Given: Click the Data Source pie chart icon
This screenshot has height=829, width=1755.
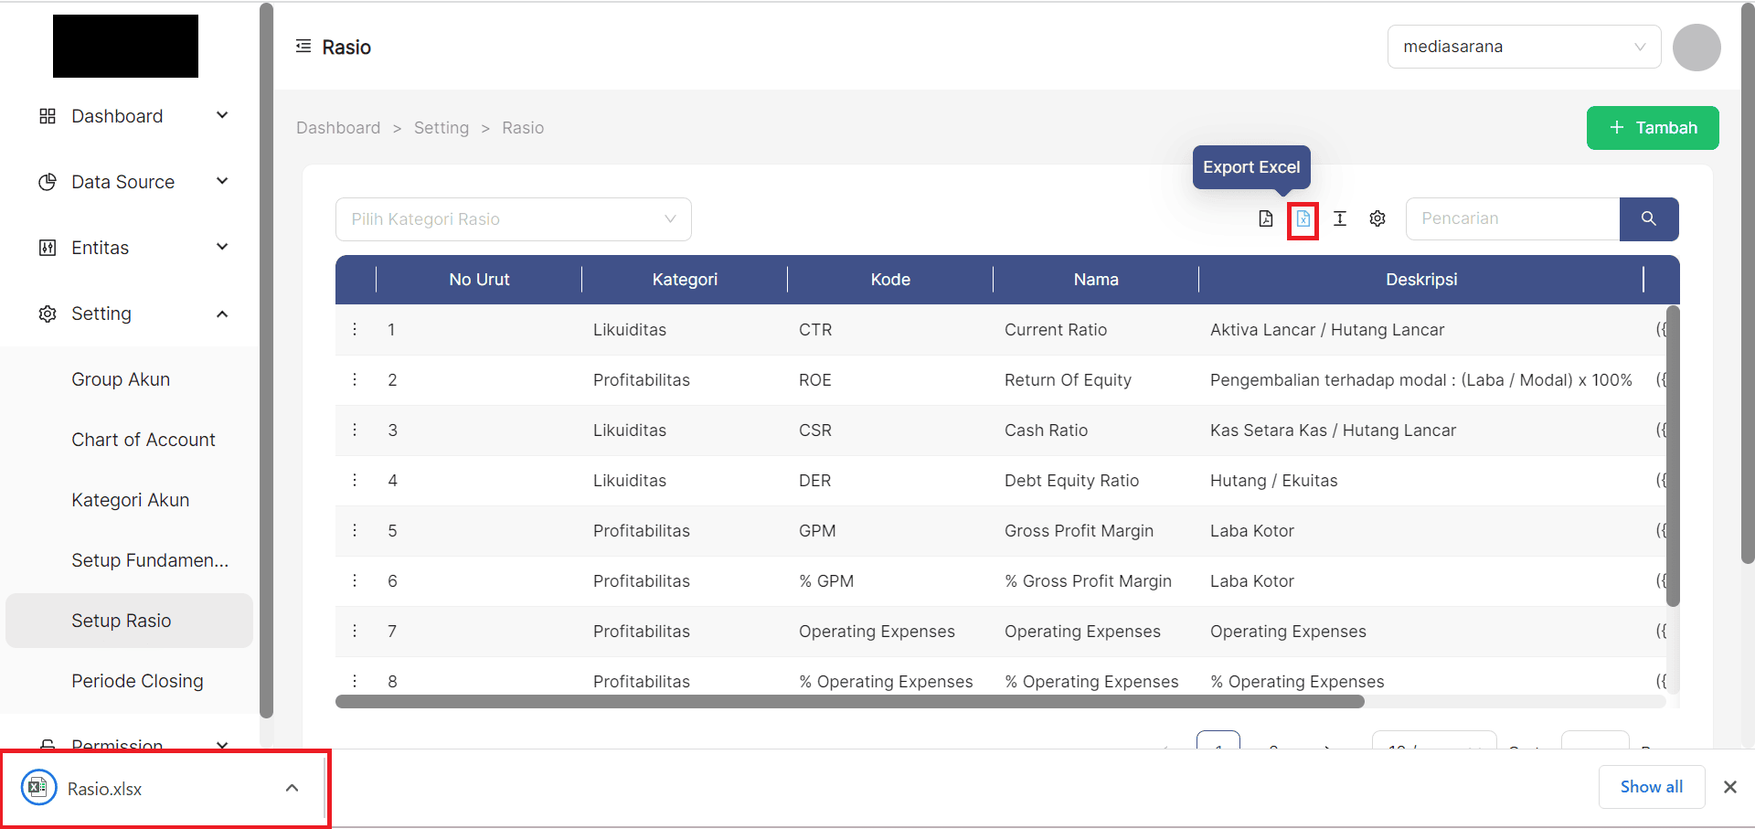Looking at the screenshot, I should pyautogui.click(x=47, y=182).
